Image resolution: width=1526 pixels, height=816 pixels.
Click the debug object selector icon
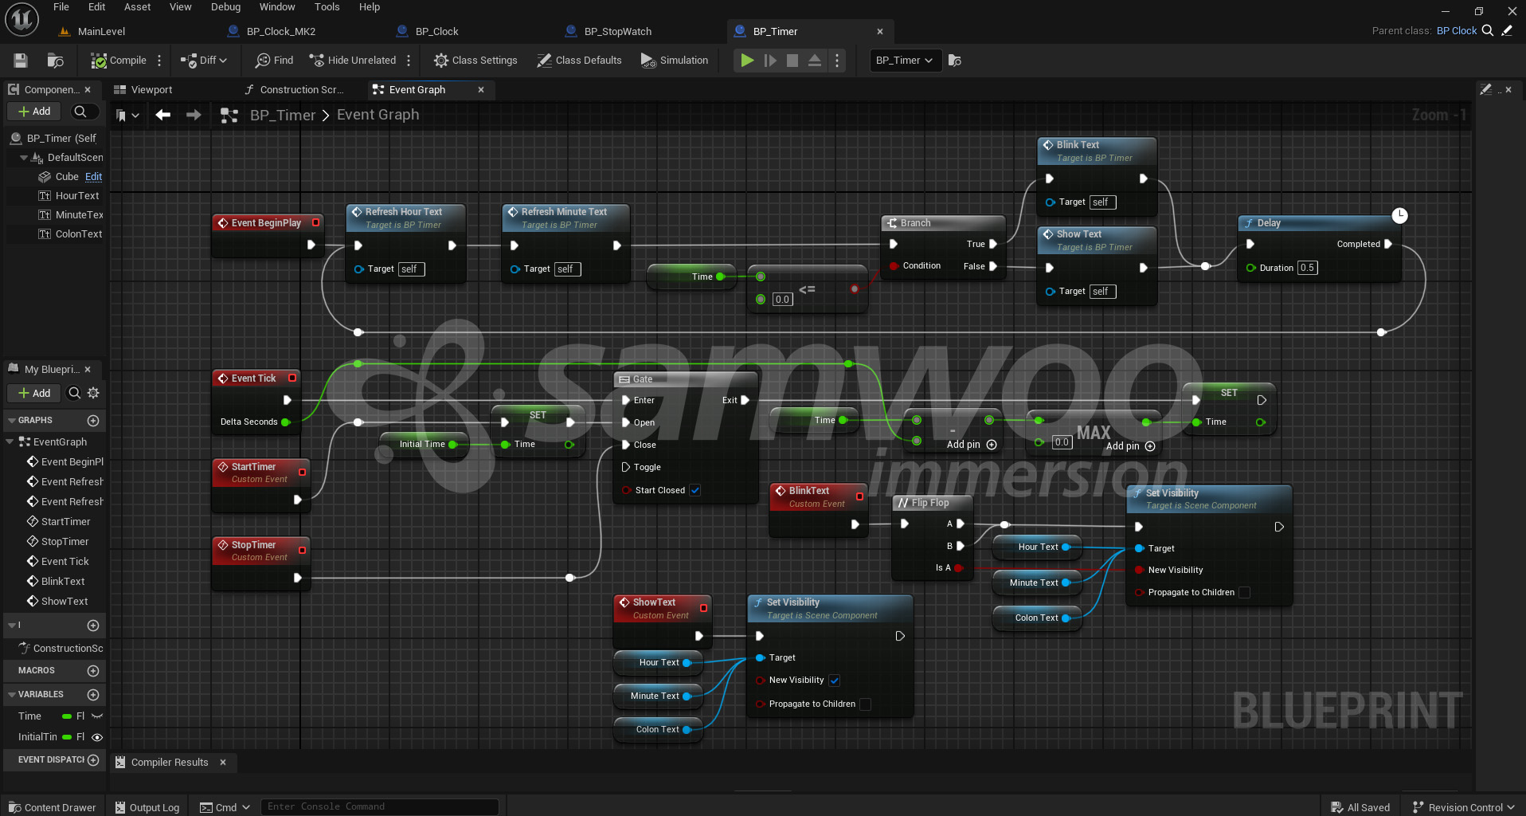[x=955, y=61]
